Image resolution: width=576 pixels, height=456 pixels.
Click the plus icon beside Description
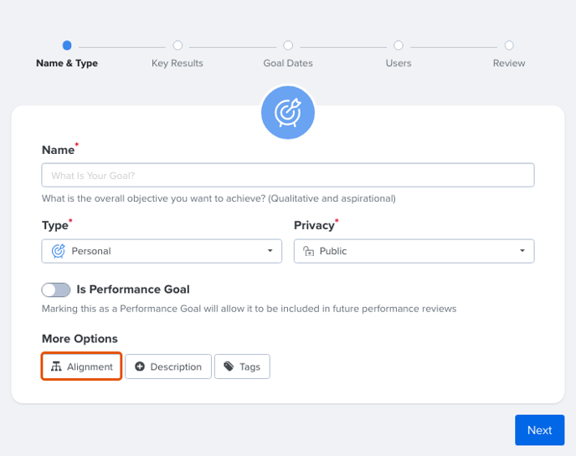(x=140, y=366)
